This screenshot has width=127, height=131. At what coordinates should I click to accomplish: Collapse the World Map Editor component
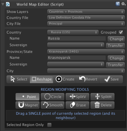coord(3,4)
